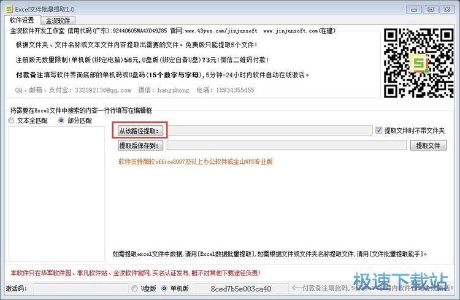Click the WeChat payment QR code

point(419,63)
